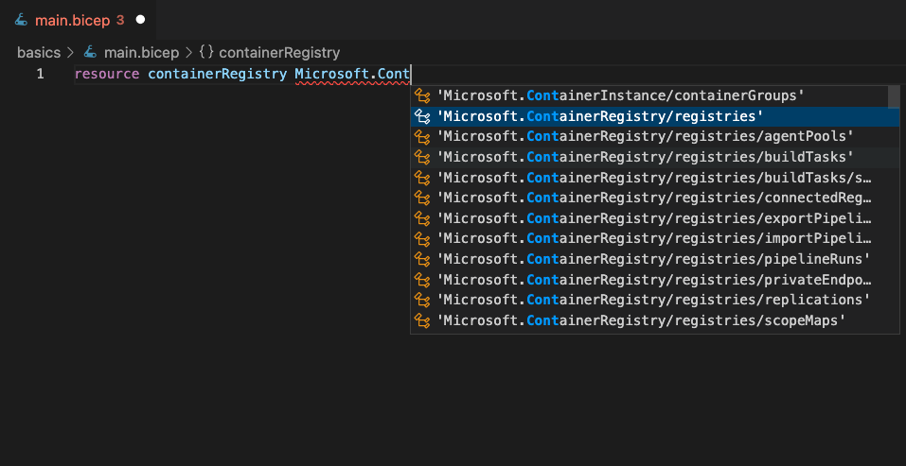Click resource icon beside pipelineRuns suggestion

(x=423, y=260)
